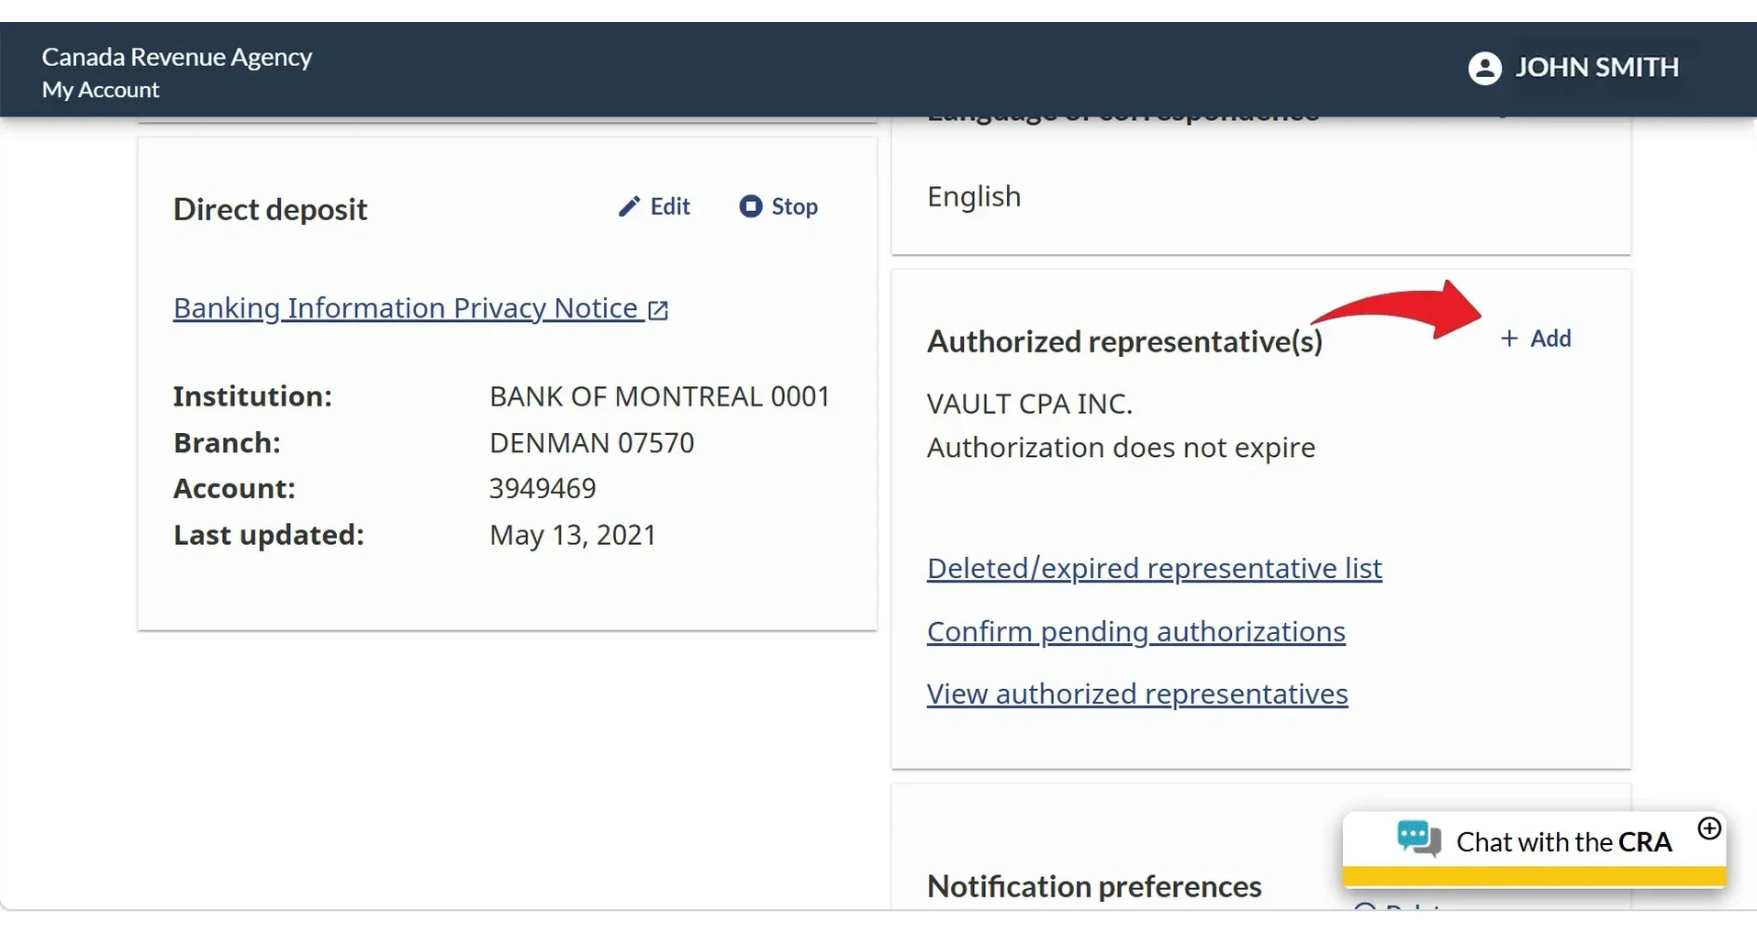This screenshot has width=1757, height=934.
Task: Expand the chat widget with the circled plus
Action: point(1709,828)
